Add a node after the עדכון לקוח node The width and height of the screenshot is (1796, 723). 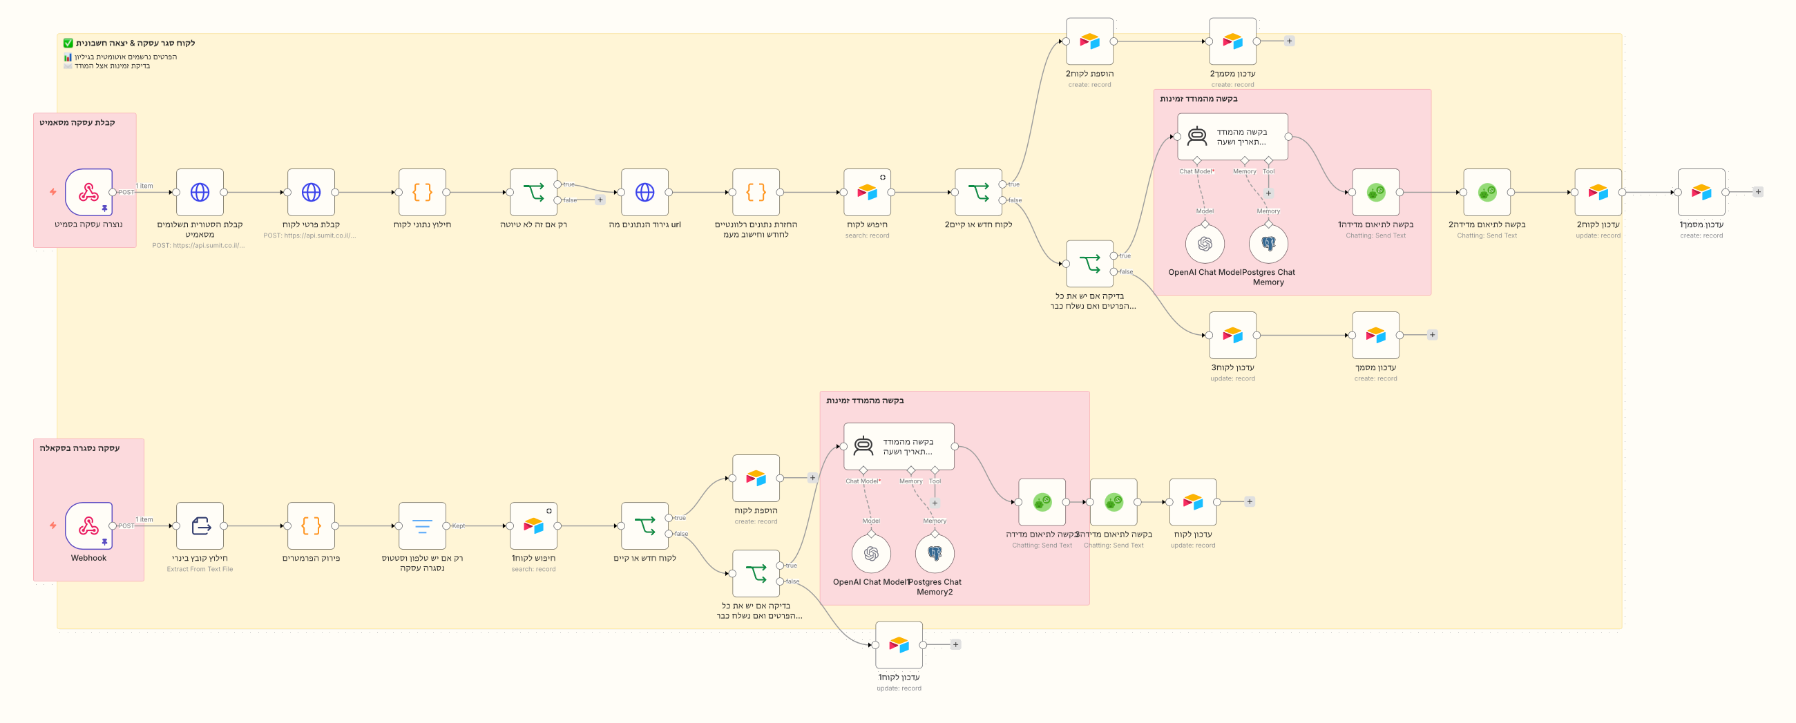(x=1250, y=501)
